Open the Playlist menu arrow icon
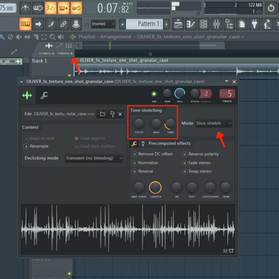The image size is (279, 279). tap(72, 37)
